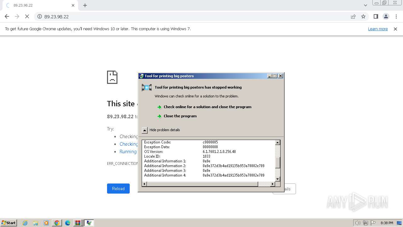
Task: Go back in Chrome browser history
Action: click(7, 16)
